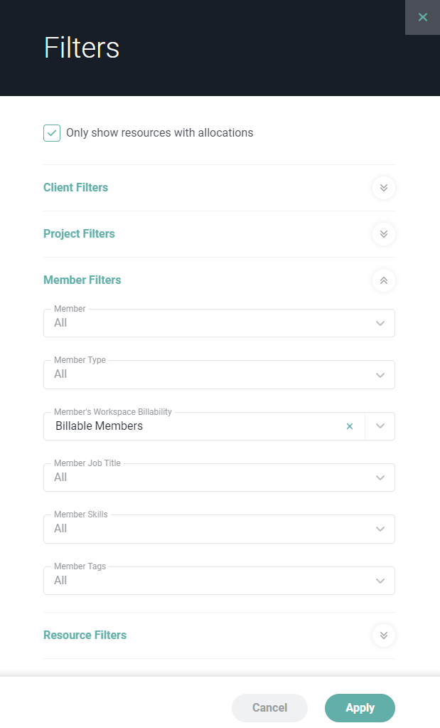Click the Resource Filters heading
Image resolution: width=440 pixels, height=728 pixels.
click(x=85, y=635)
